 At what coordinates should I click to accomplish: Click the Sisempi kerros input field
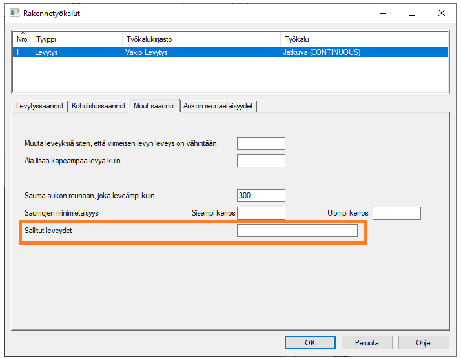point(261,213)
